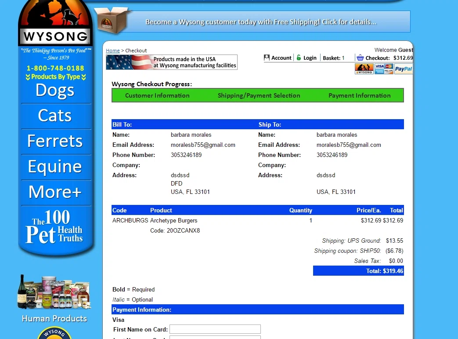Screen dimensions: 458x339
Task: Click the Bill To address DFD line
Action: point(177,183)
